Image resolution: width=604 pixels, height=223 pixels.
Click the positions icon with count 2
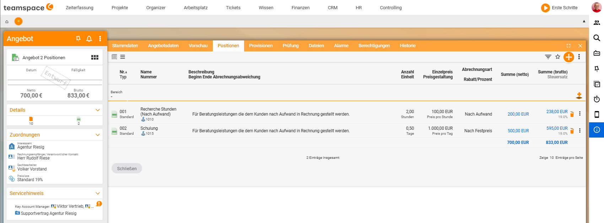pyautogui.click(x=79, y=119)
